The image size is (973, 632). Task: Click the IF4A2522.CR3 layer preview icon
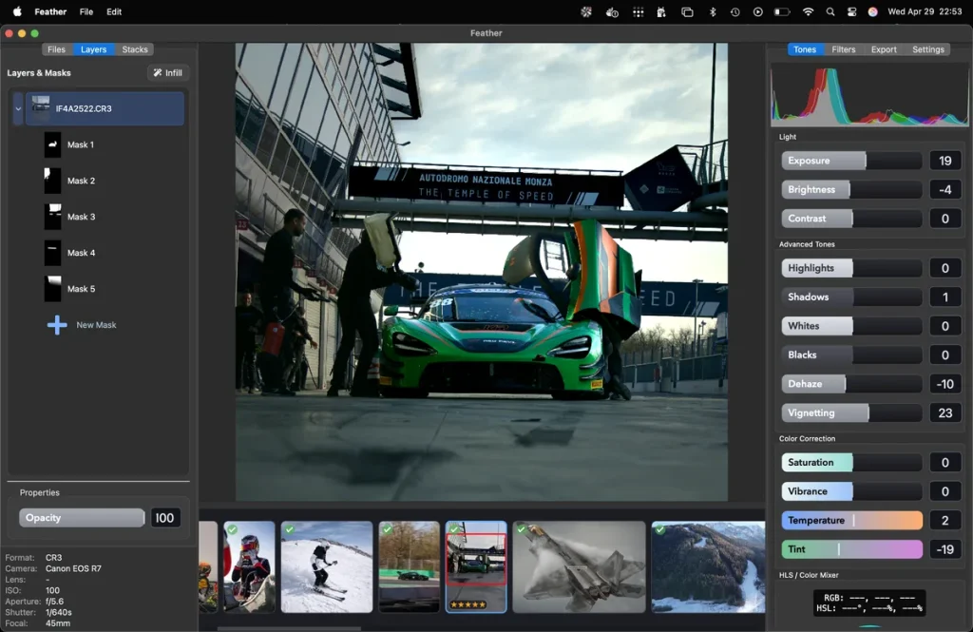coord(41,108)
